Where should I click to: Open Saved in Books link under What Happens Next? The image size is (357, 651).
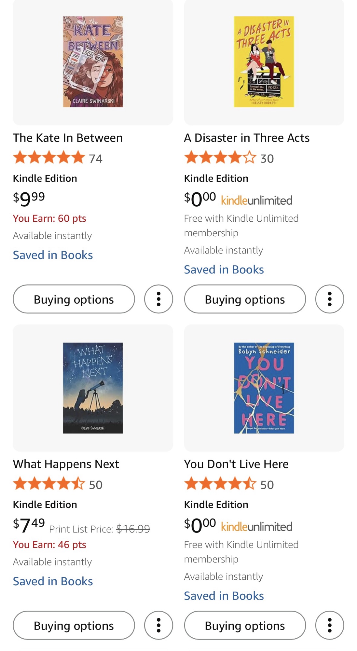53,581
